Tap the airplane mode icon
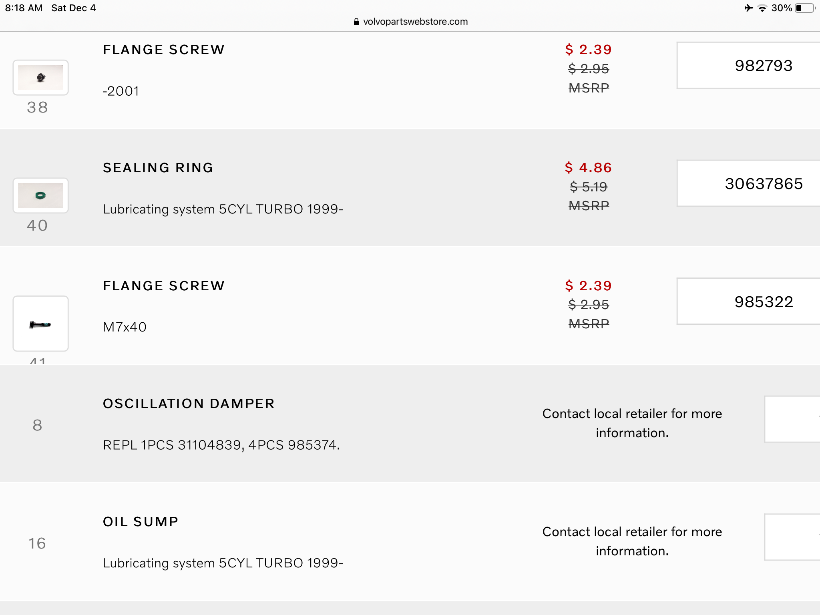This screenshot has width=820, height=615. 748,8
